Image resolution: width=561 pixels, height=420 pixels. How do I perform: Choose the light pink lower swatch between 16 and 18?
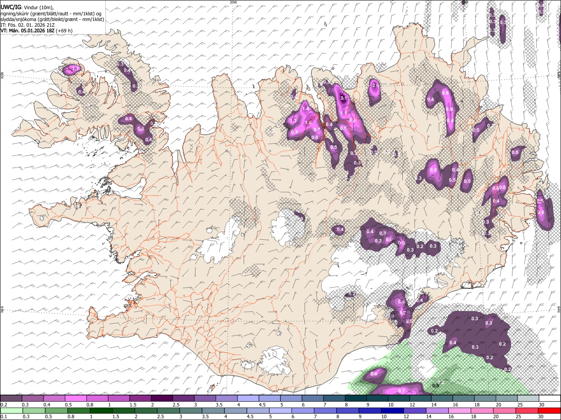coord(460,410)
